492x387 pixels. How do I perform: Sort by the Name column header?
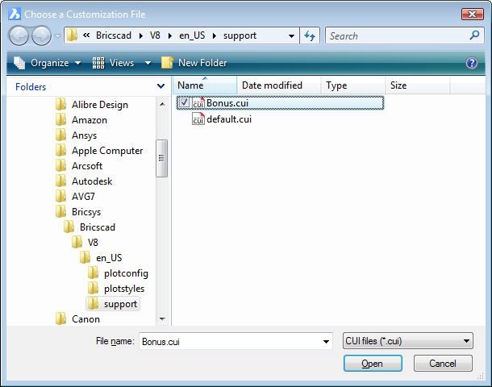[205, 85]
